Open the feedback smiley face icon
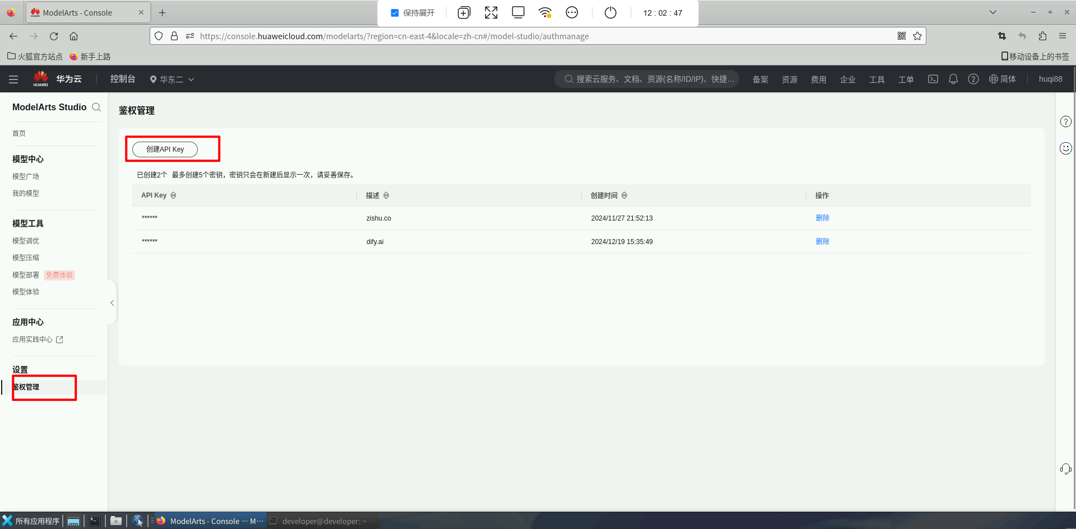1076x529 pixels. pos(1066,148)
